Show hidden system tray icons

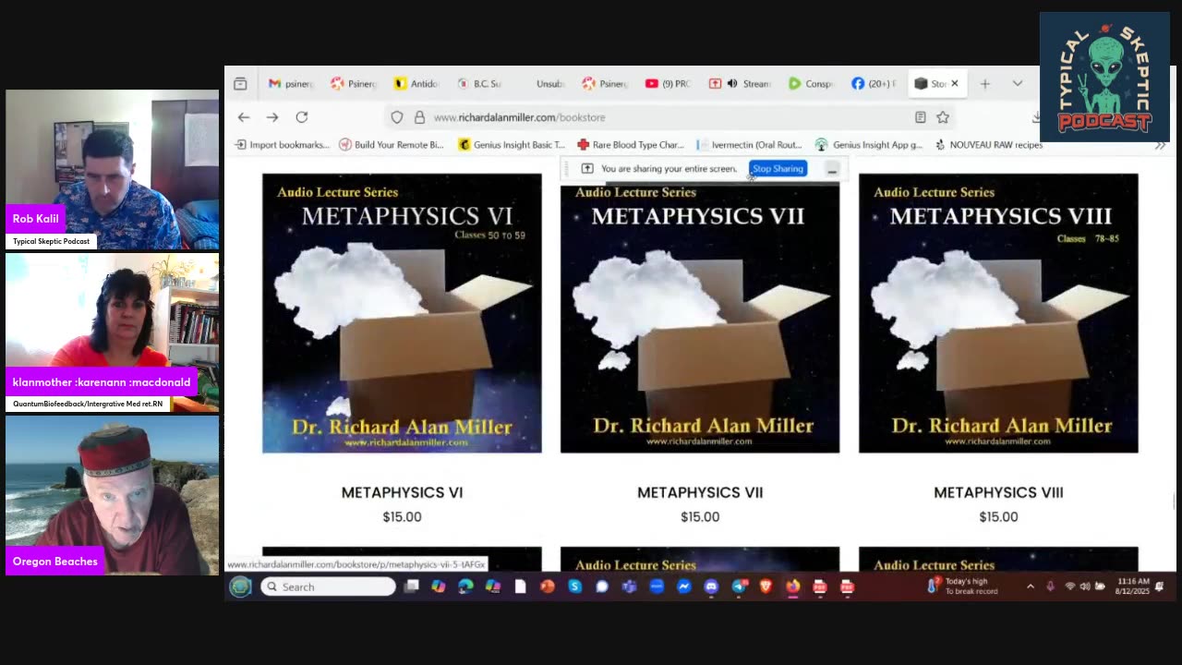[1031, 586]
